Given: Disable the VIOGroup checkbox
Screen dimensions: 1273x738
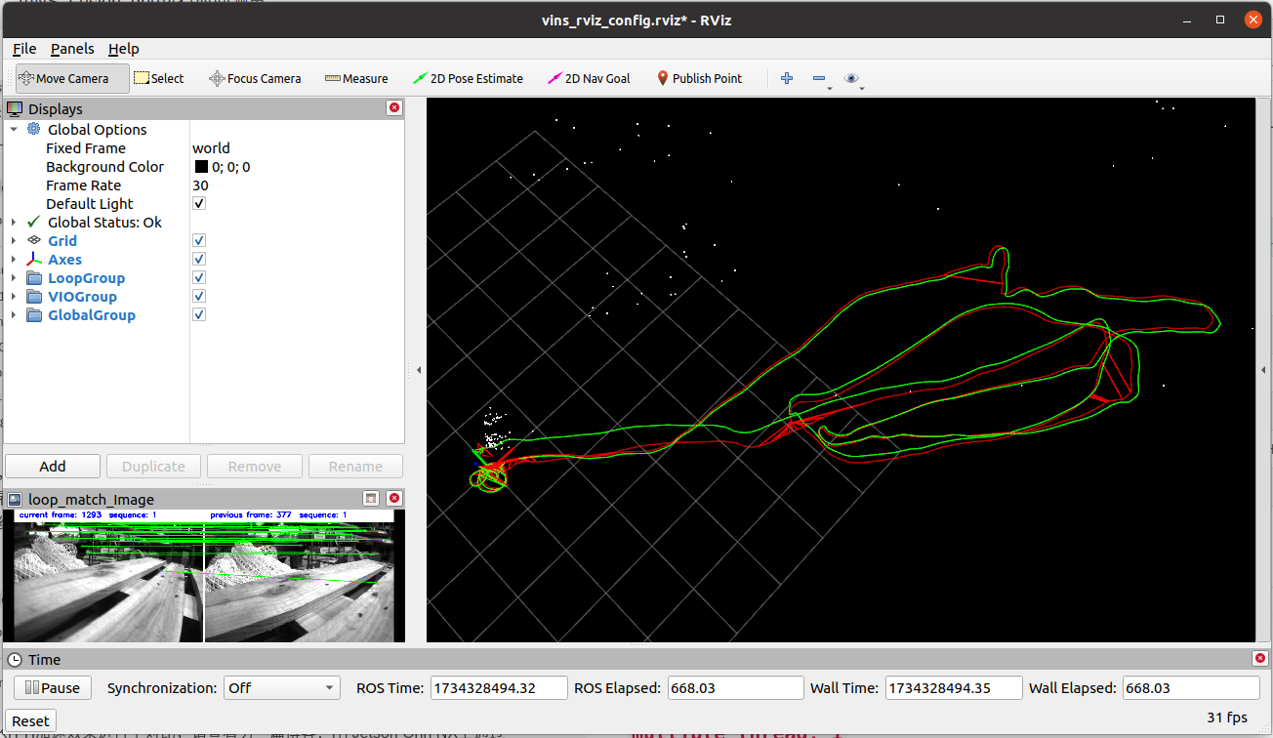Looking at the screenshot, I should [x=199, y=296].
